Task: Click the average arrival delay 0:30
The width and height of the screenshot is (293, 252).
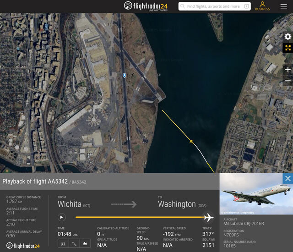Action: (11, 236)
